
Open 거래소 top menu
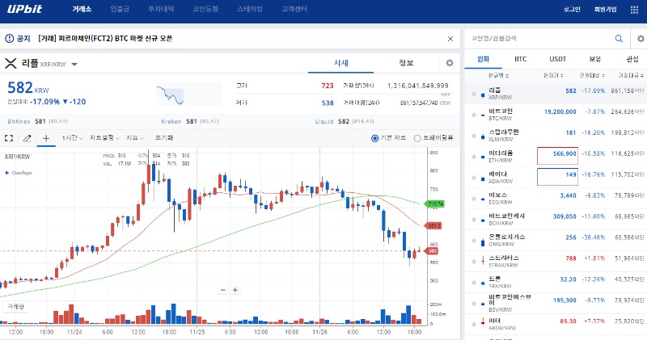82,9
